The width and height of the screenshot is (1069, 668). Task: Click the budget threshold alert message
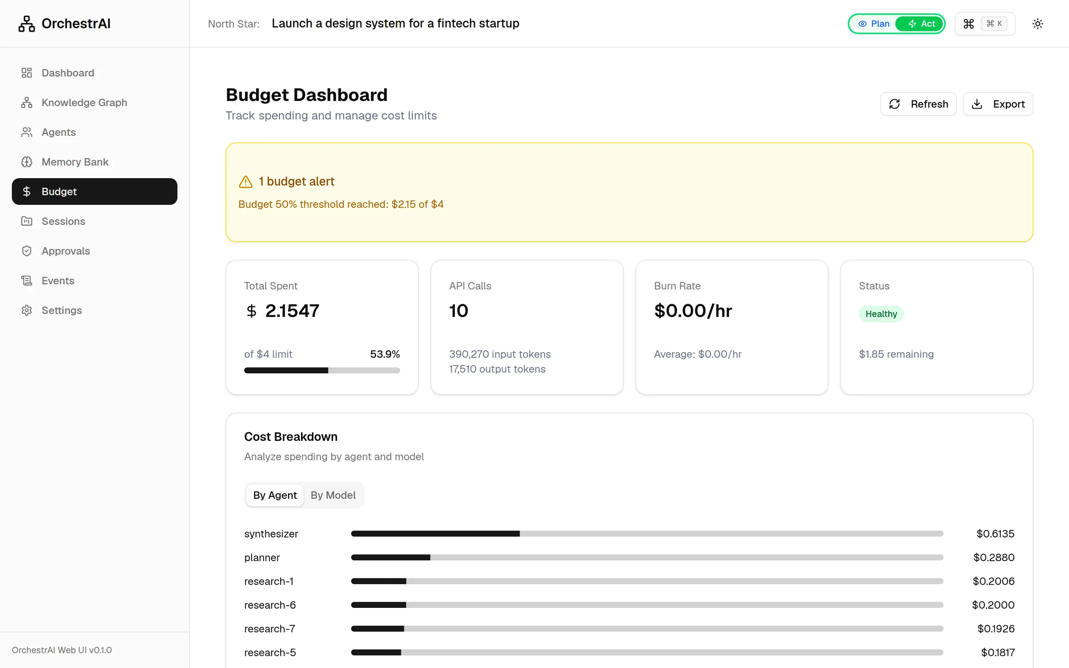tap(341, 204)
